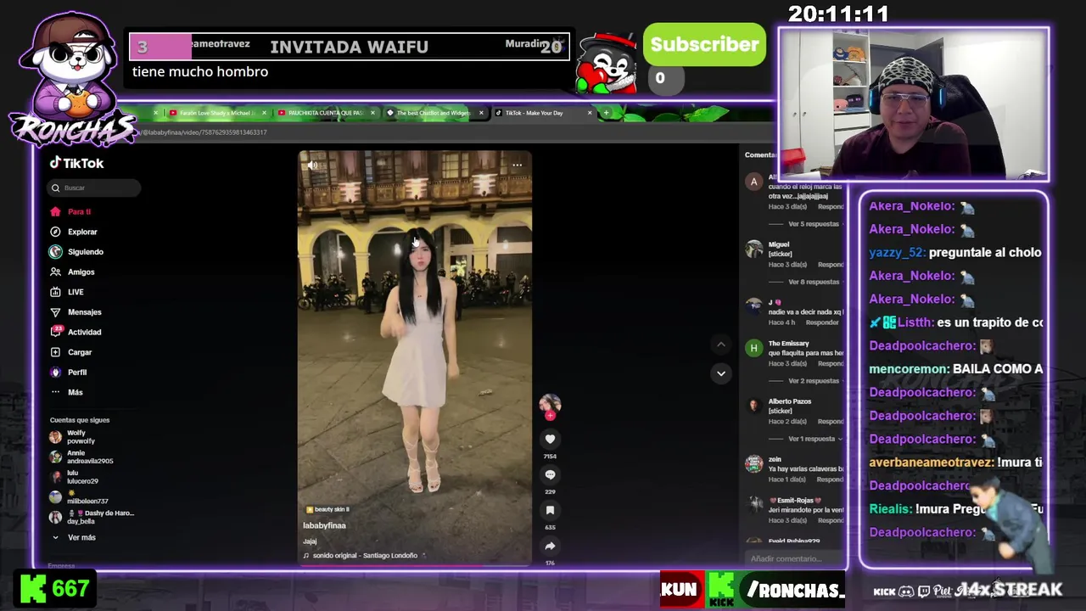This screenshot has height=611, width=1086.
Task: Open lababyfinaa username on the video
Action: (324, 525)
